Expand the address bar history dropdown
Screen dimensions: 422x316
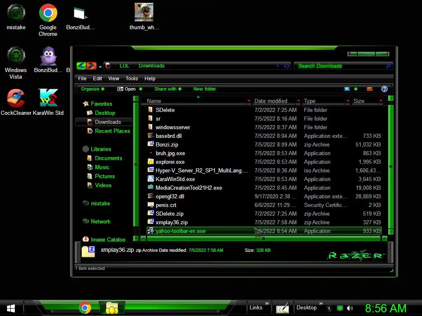click(x=277, y=66)
